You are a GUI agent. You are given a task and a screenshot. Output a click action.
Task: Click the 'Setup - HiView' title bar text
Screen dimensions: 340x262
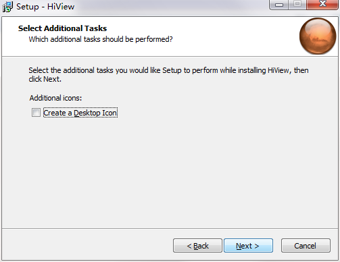click(45, 7)
